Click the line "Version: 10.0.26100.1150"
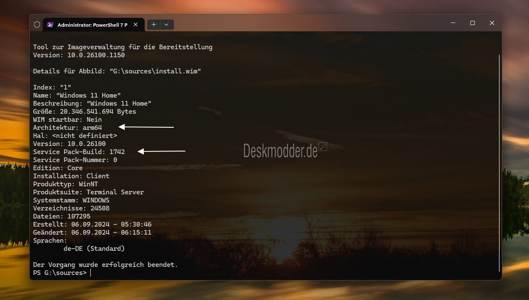 tap(79, 55)
